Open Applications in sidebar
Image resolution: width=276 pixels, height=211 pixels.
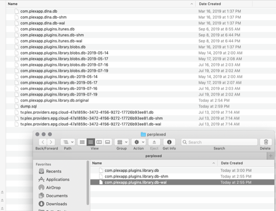54,179
